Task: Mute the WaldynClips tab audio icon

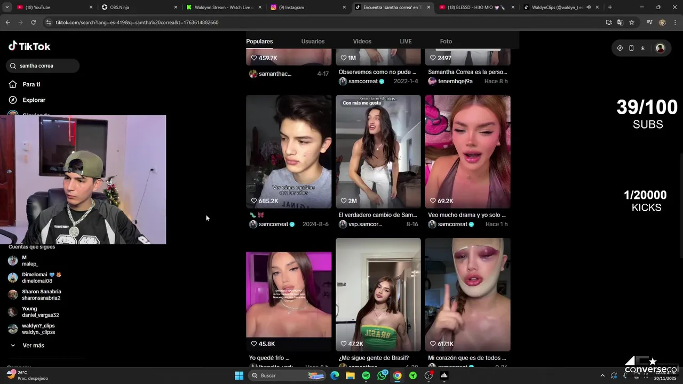Action: pos(589,7)
